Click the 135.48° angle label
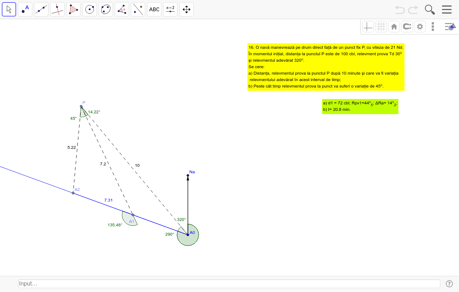Screen dimensions: 459x292 coord(115,225)
